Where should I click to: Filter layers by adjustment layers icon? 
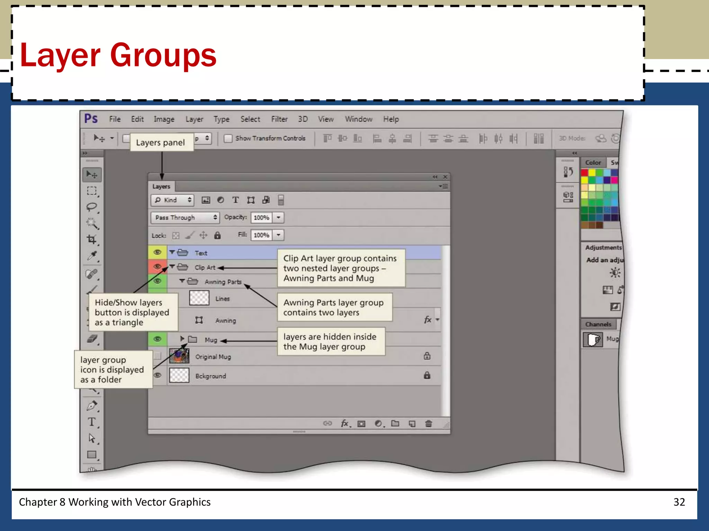[x=221, y=200]
